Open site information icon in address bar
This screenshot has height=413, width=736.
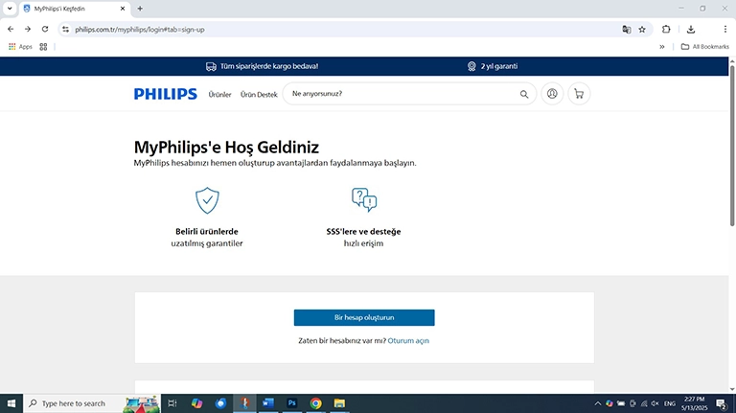point(66,29)
